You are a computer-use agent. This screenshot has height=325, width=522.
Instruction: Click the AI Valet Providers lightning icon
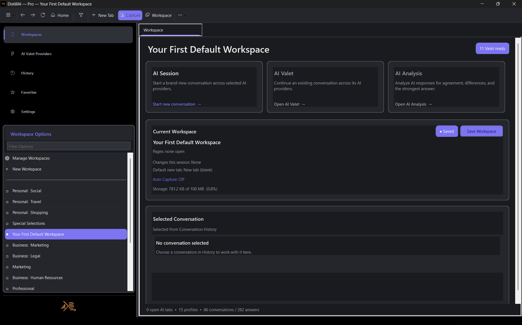(x=13, y=54)
